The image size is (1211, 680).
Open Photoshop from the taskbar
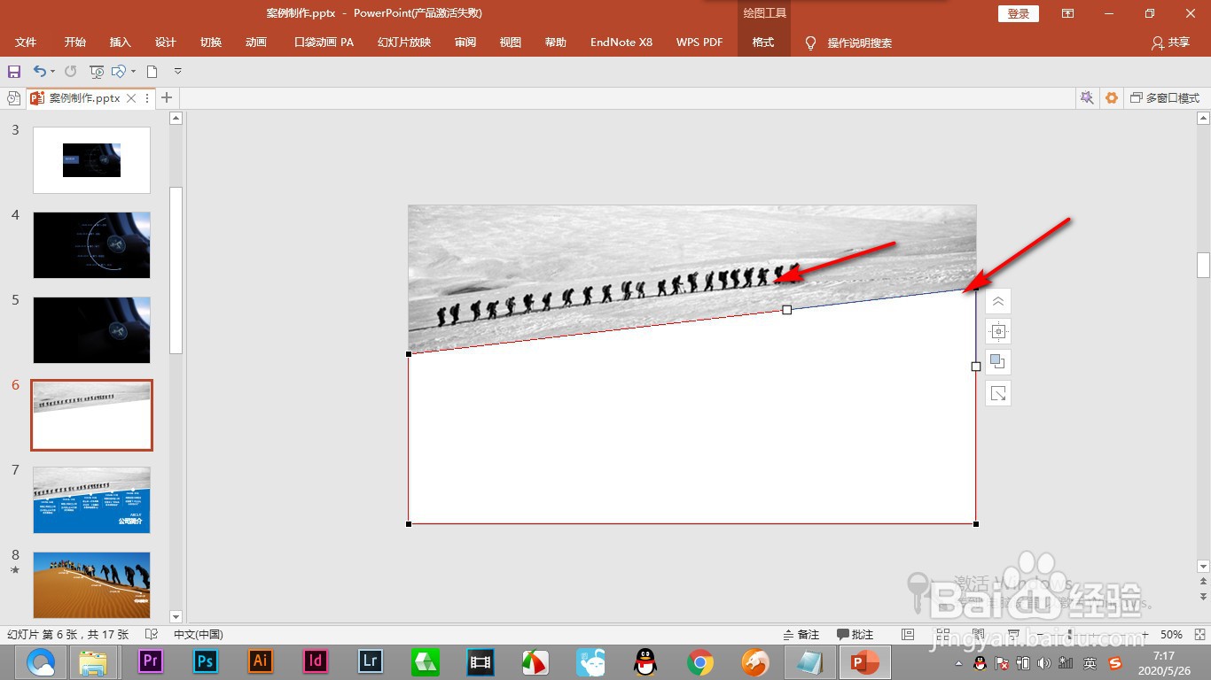tap(206, 661)
